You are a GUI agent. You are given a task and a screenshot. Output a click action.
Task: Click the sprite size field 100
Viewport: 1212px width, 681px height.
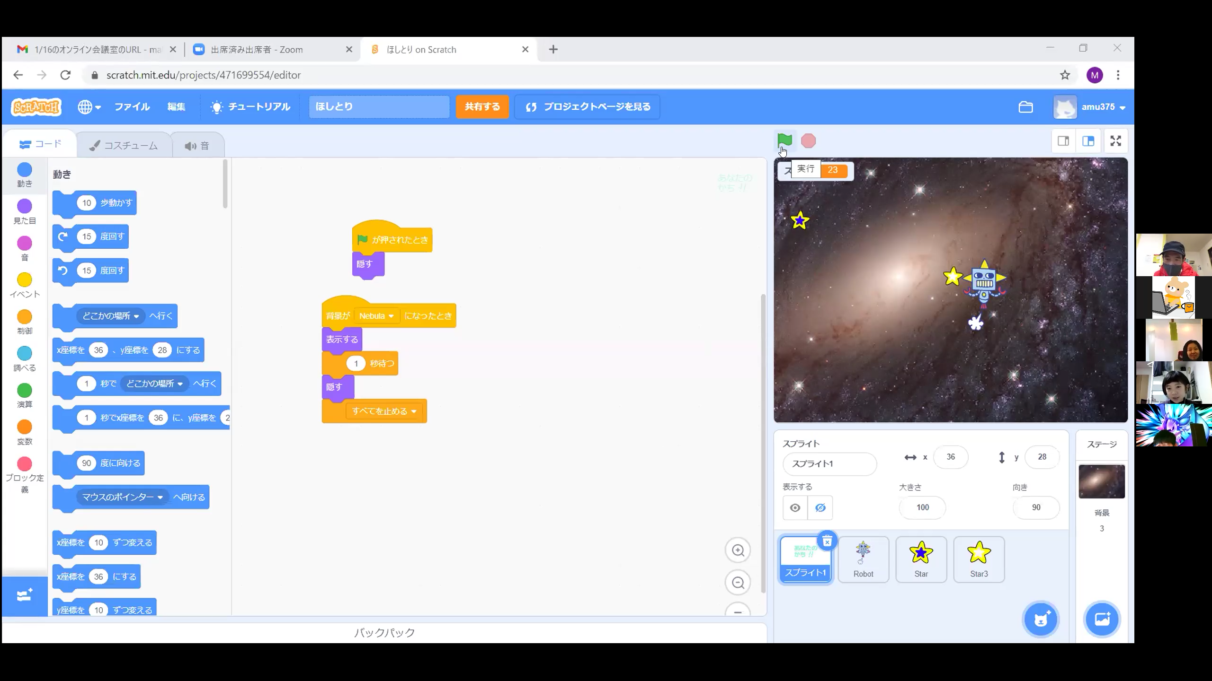click(x=922, y=507)
